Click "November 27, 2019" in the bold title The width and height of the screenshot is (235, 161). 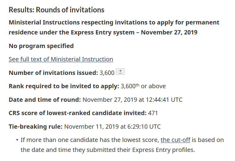click(x=169, y=32)
